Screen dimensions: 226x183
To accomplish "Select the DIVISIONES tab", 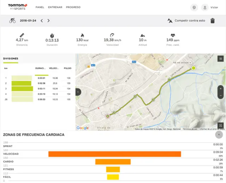I will click(11, 58).
